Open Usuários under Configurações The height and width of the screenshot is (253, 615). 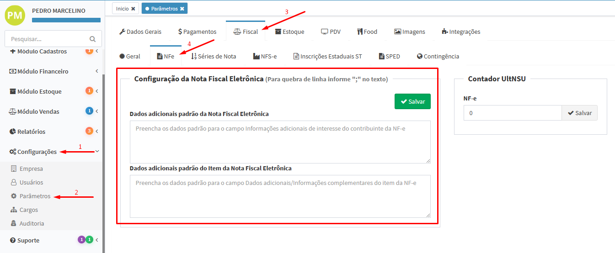pos(31,183)
